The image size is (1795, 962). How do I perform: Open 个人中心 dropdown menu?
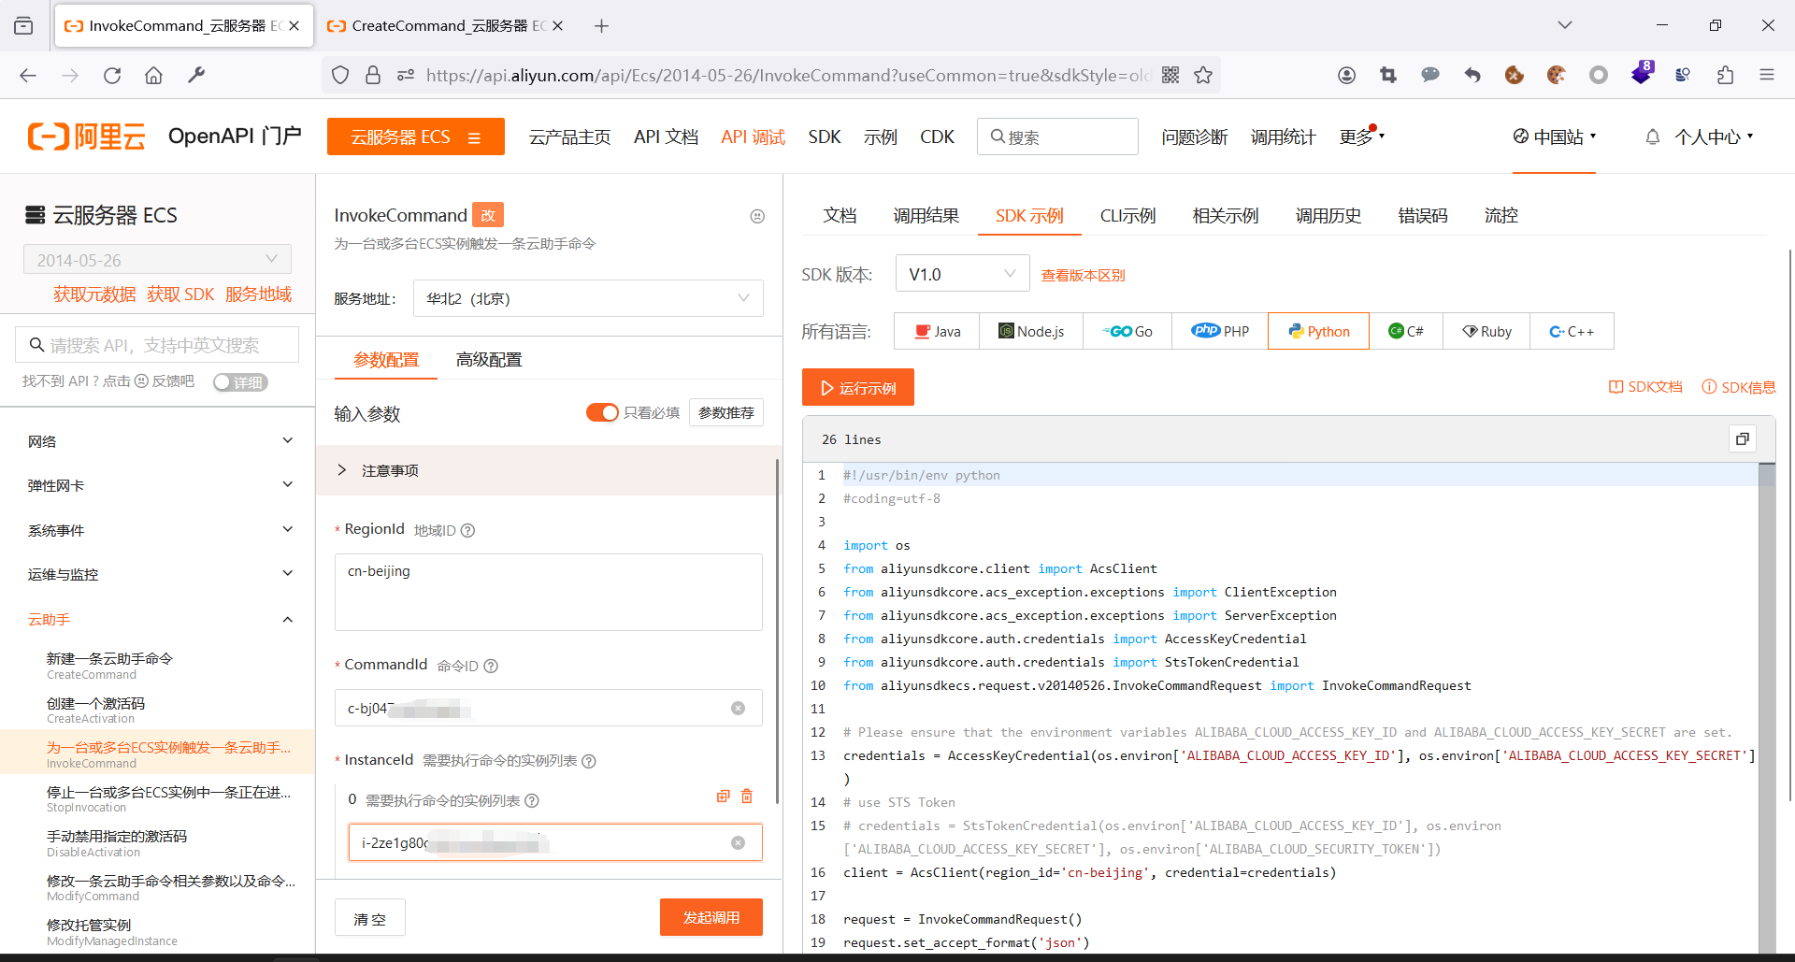(1715, 136)
